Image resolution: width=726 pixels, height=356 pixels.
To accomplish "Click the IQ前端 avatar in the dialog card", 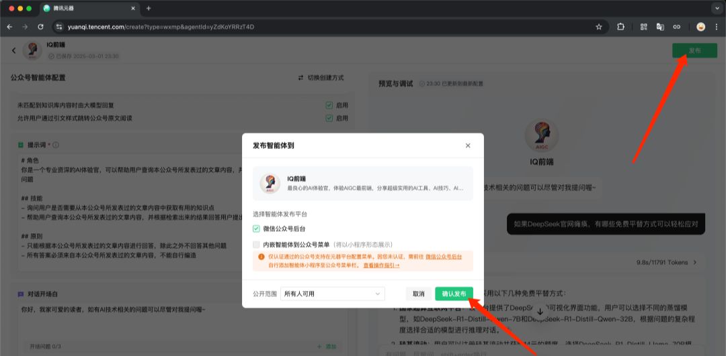I will (270, 183).
